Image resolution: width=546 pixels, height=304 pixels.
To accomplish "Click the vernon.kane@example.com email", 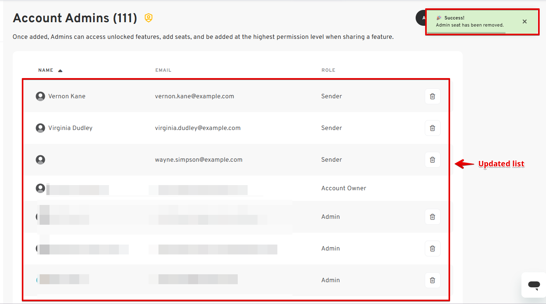I will tap(194, 96).
